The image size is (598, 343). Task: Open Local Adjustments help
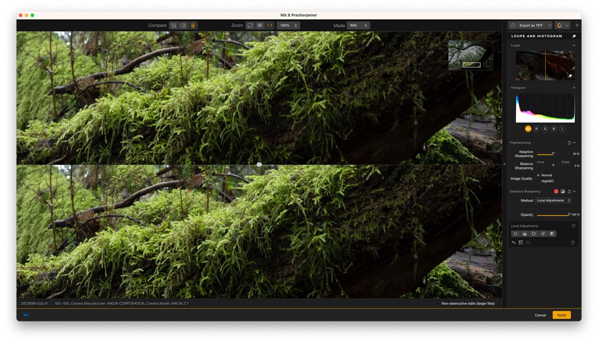click(x=574, y=226)
